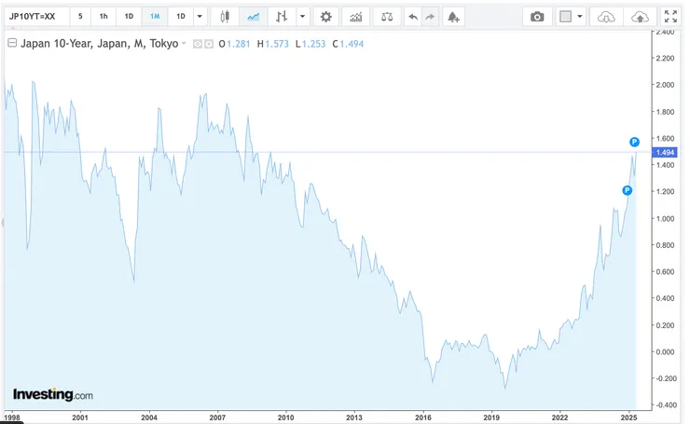Image resolution: width=690 pixels, height=424 pixels.
Task: Toggle fullscreen chart mode
Action: (670, 17)
